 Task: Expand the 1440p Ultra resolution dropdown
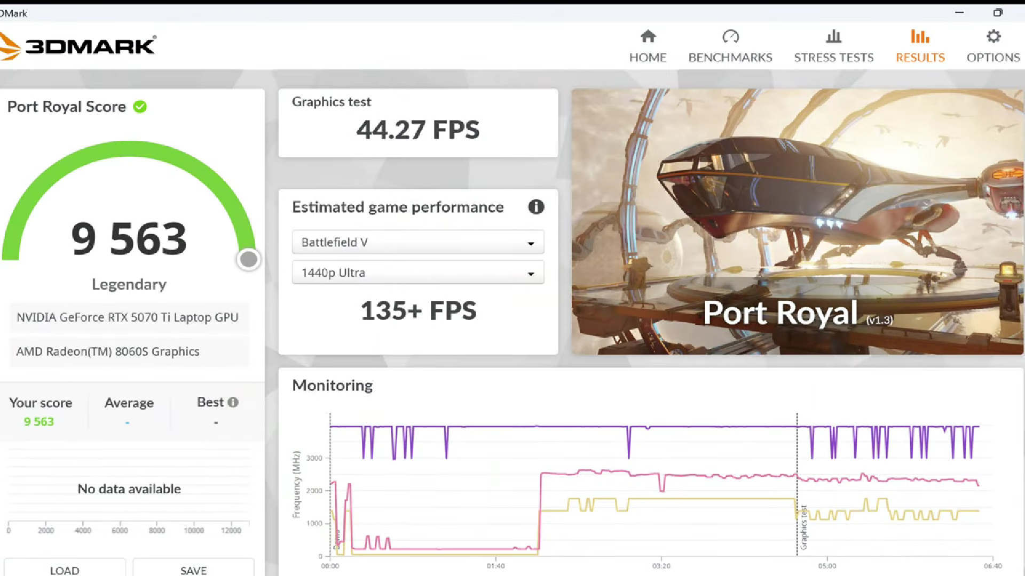point(417,273)
